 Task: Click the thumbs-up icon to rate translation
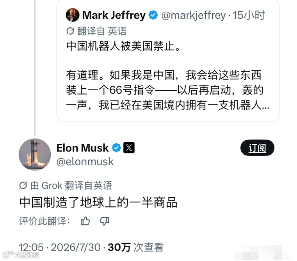tap(85, 221)
